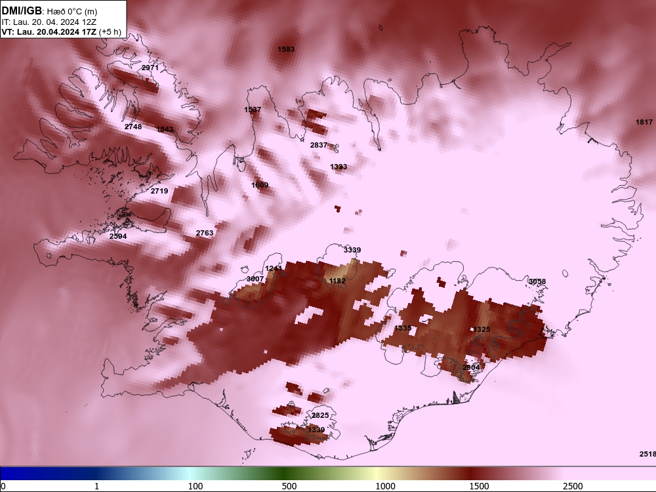Select the 1817 value at east edge
The height and width of the screenshot is (492, 656).
click(x=644, y=122)
